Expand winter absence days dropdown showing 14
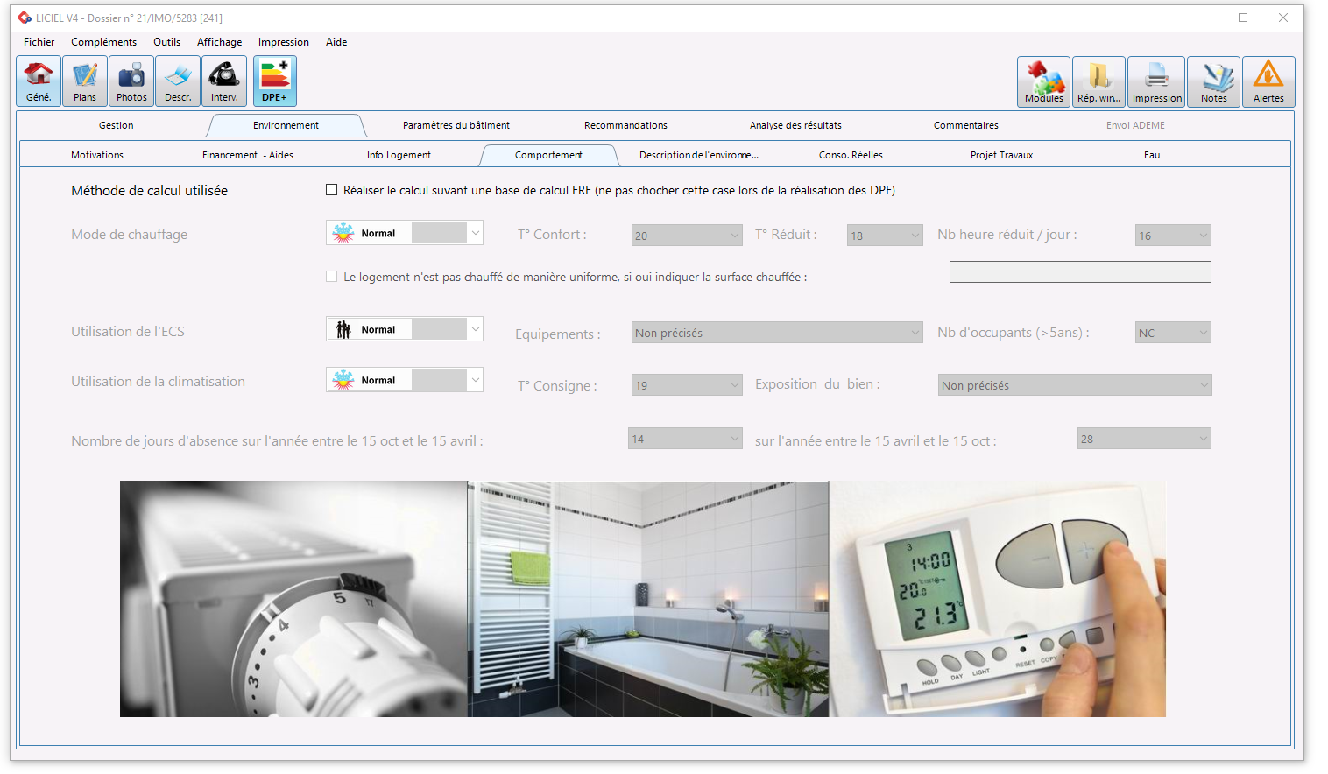 [x=686, y=439]
